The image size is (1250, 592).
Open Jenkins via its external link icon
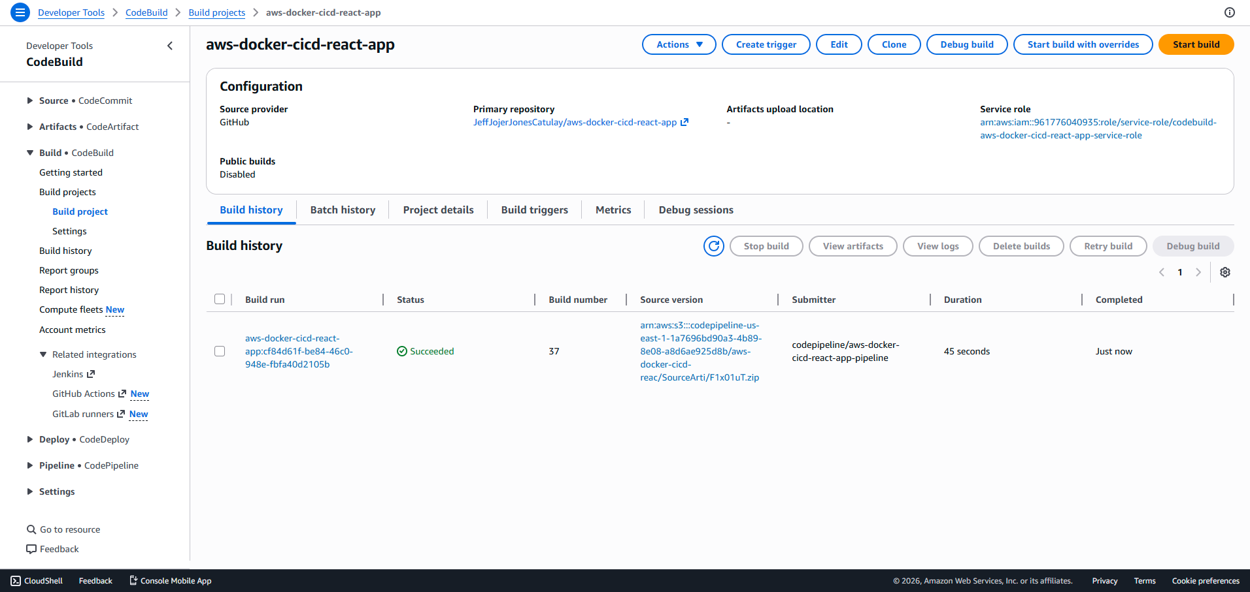tap(90, 374)
